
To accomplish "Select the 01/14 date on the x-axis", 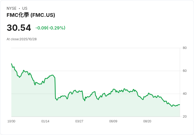I will click(45, 121).
